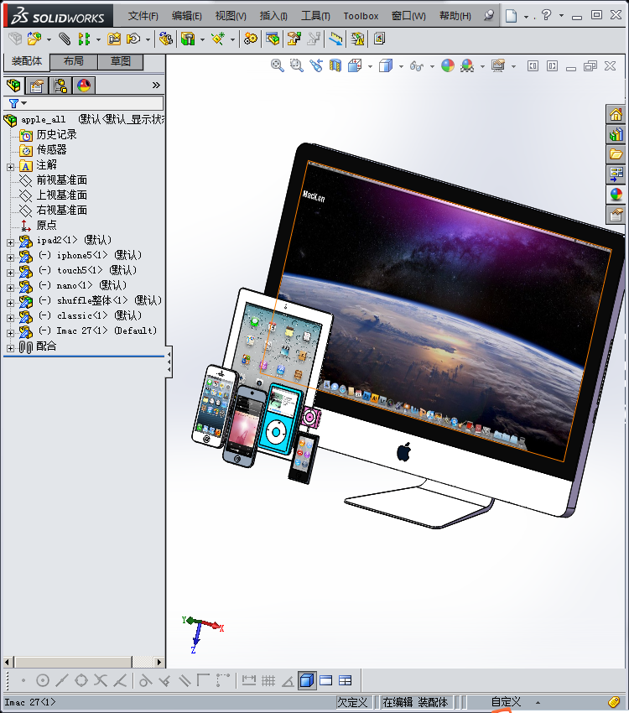Image resolution: width=629 pixels, height=713 pixels.
Task: Open the SolidWorks Resources home icon
Action: 616,115
